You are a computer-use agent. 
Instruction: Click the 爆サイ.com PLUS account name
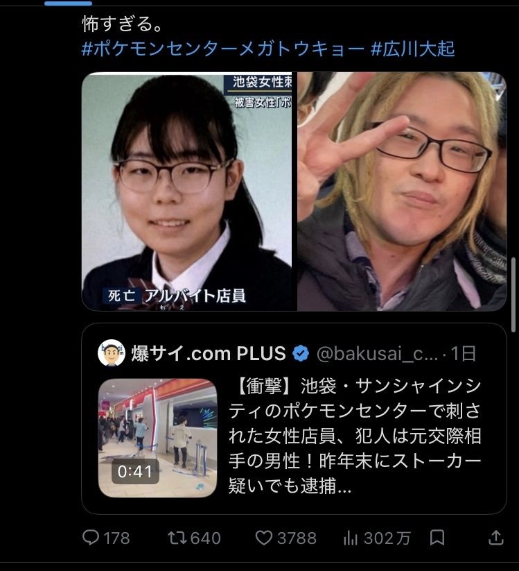pyautogui.click(x=209, y=354)
